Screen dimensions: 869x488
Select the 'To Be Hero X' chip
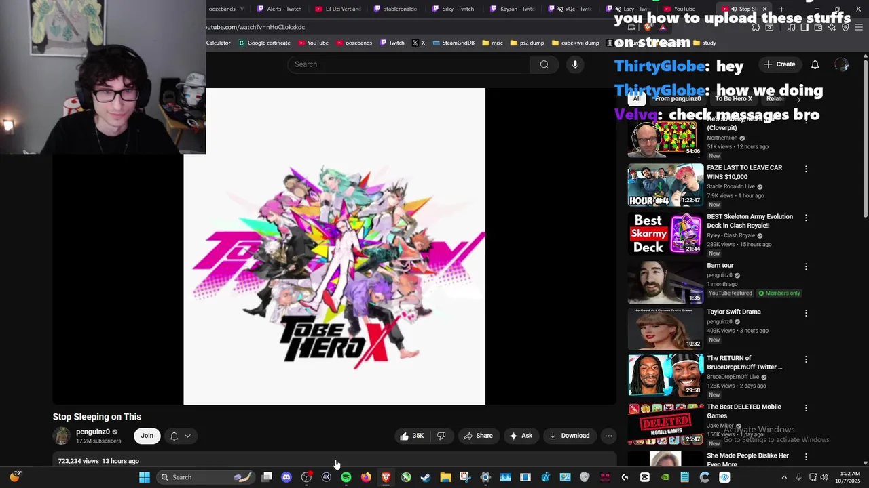pyautogui.click(x=733, y=99)
